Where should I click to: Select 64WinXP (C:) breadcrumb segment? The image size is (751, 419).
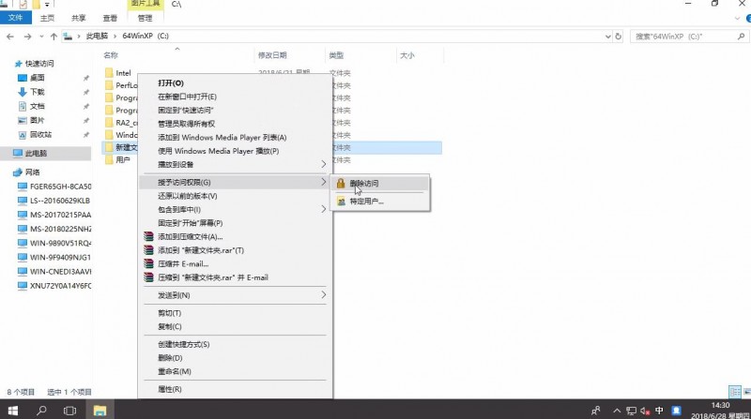coord(146,36)
